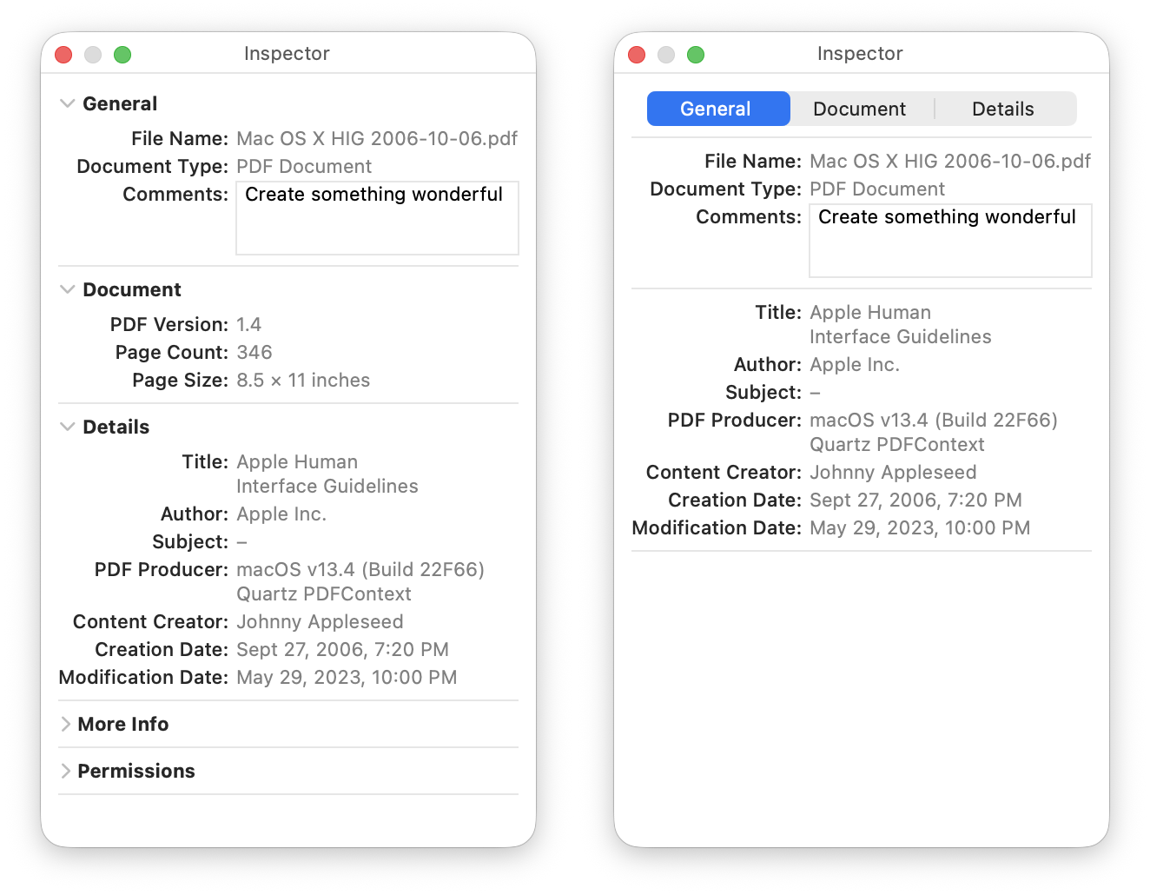Close the right Inspector window
The height and width of the screenshot is (895, 1150).
637,55
